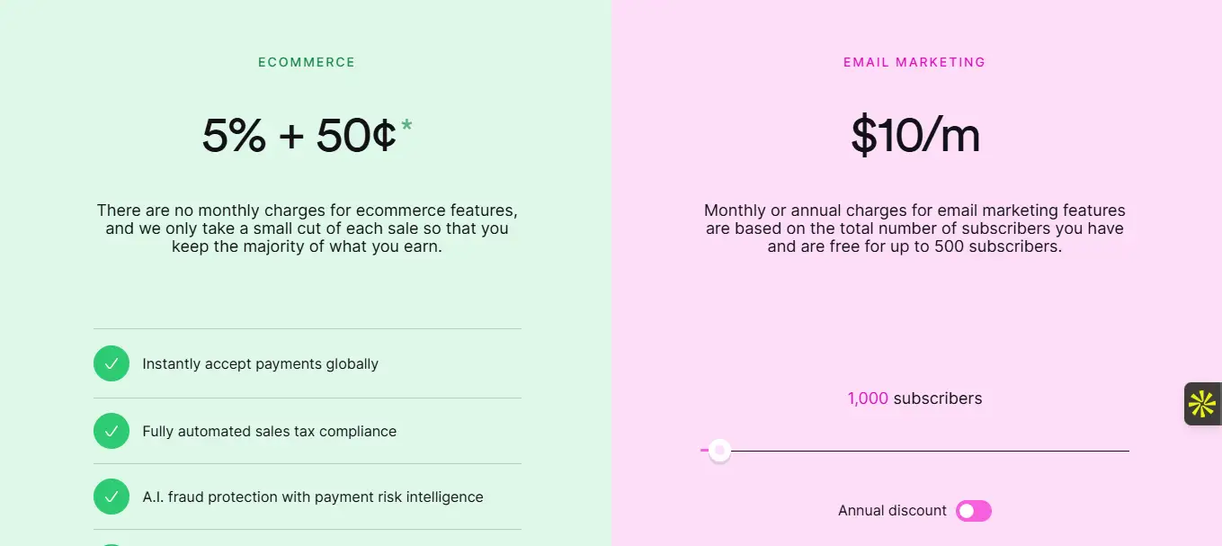Click the email marketing charges description paragraph
1222x546 pixels.
pos(914,228)
